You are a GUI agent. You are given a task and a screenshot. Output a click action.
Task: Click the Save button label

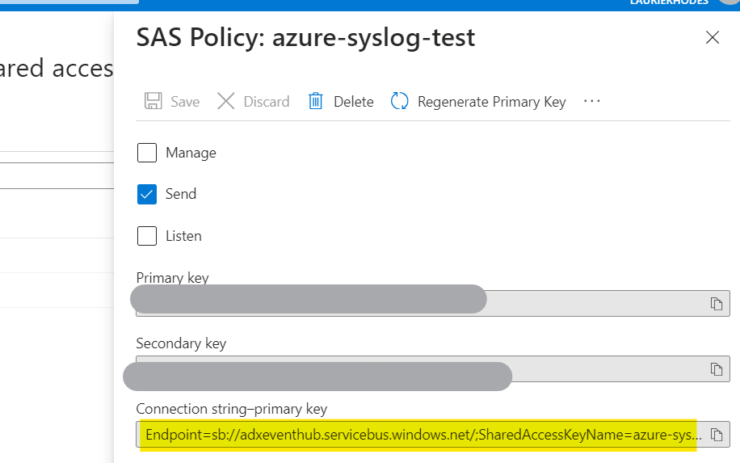click(185, 102)
